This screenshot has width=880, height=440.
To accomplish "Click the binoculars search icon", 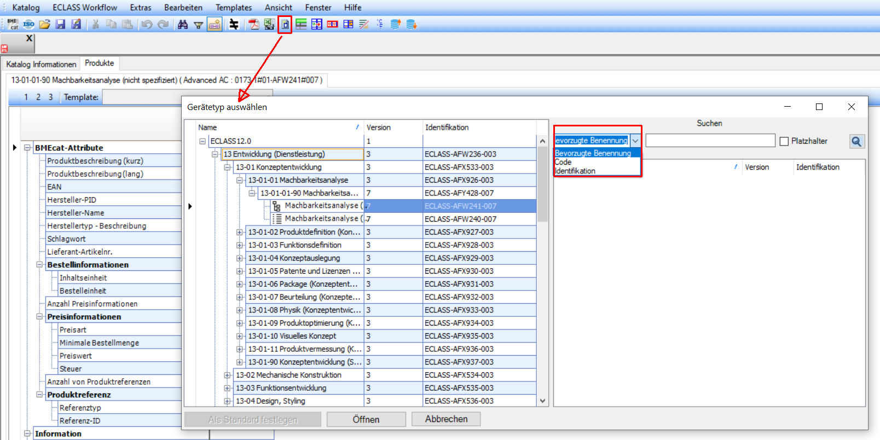I will coord(183,25).
